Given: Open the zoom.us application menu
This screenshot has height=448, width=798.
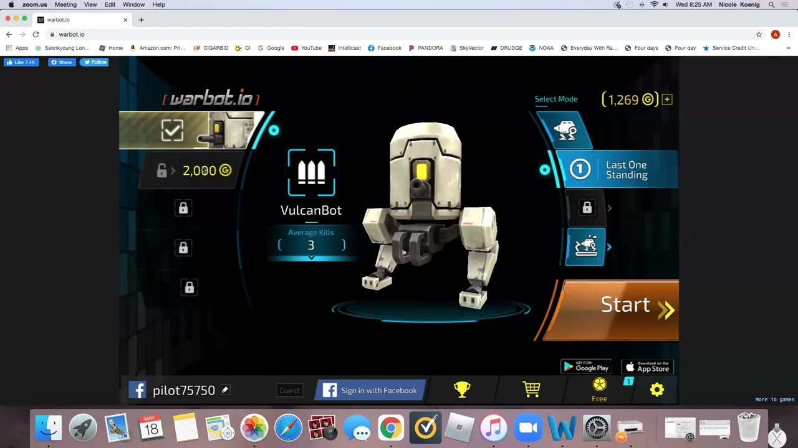Looking at the screenshot, I should (34, 4).
